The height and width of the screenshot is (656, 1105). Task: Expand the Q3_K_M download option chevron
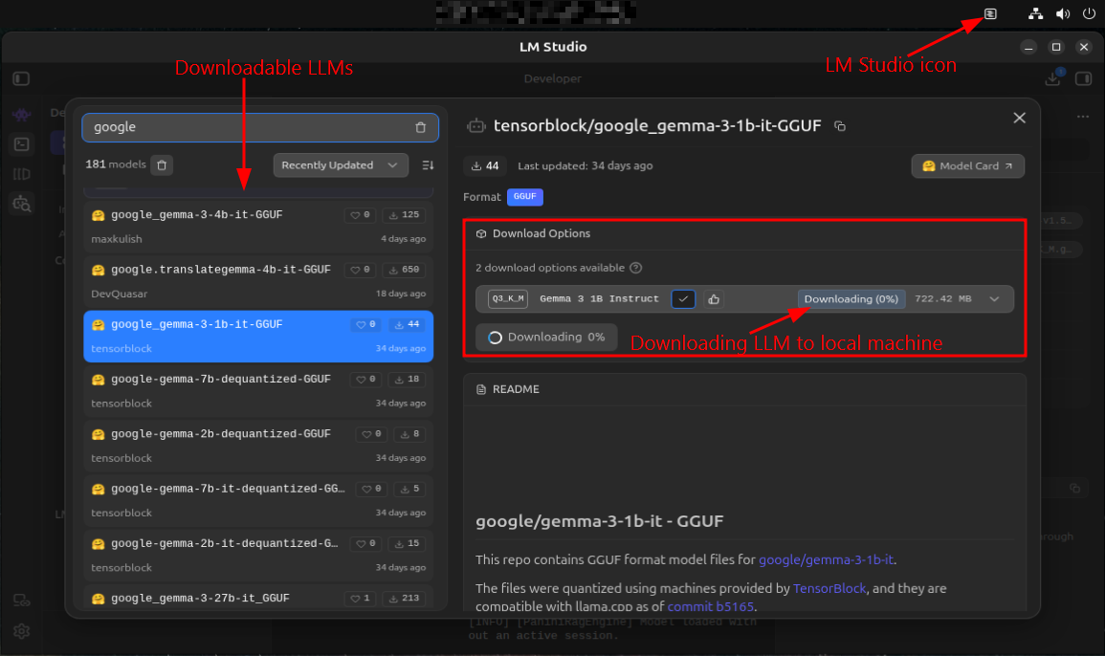tap(994, 299)
